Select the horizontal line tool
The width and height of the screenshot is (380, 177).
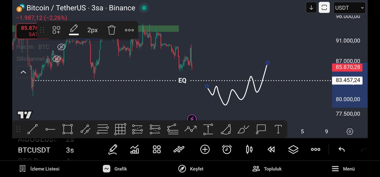tap(50, 129)
